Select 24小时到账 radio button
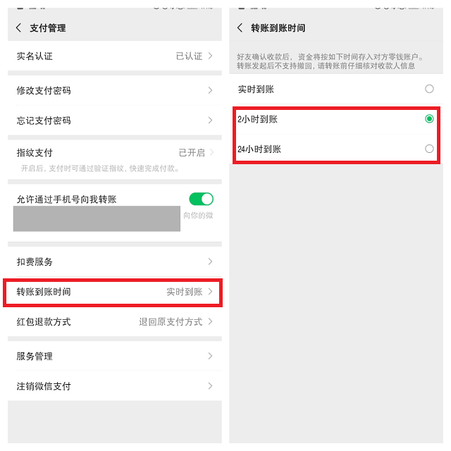The image size is (451, 451). pos(429,149)
